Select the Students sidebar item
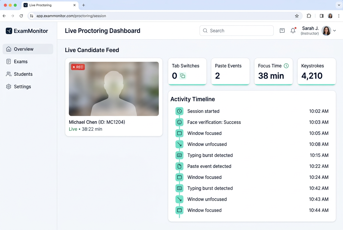The width and height of the screenshot is (343, 230). click(x=23, y=74)
